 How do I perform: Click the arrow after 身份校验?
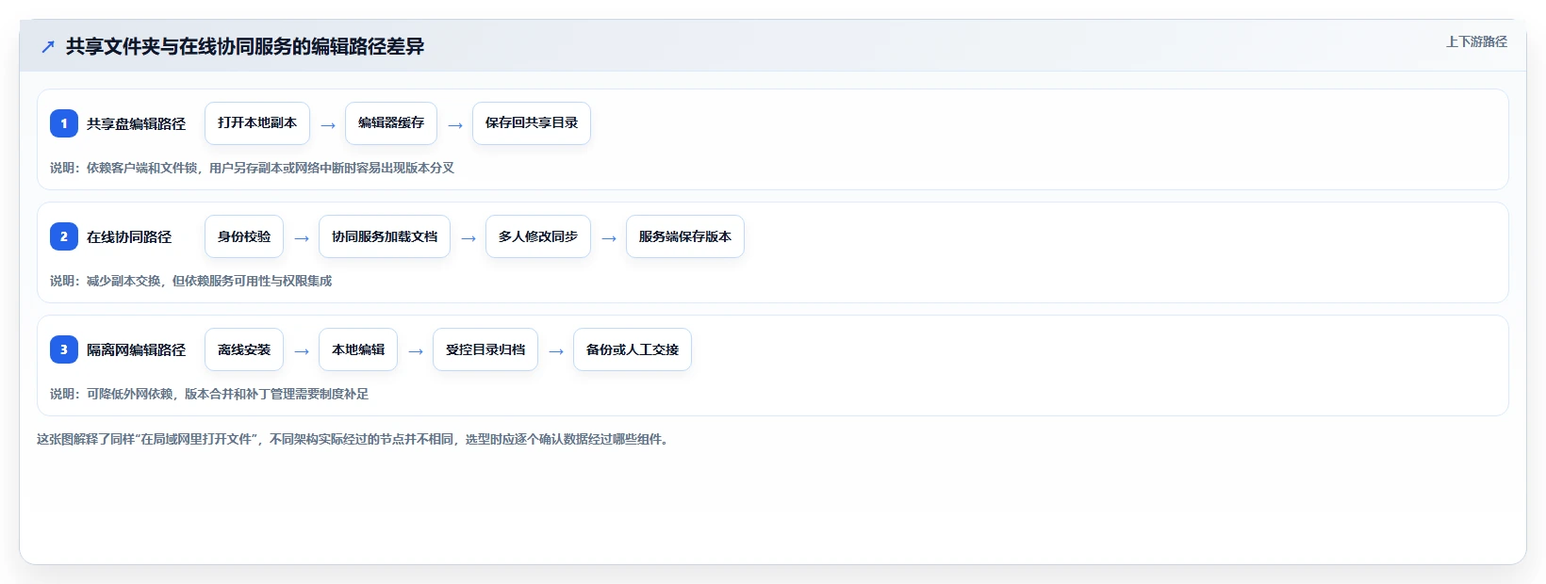(x=302, y=238)
